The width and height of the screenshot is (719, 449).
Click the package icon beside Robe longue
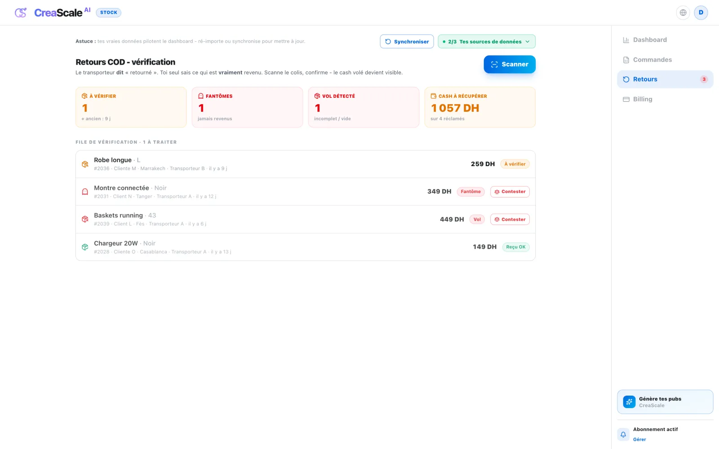[85, 164]
